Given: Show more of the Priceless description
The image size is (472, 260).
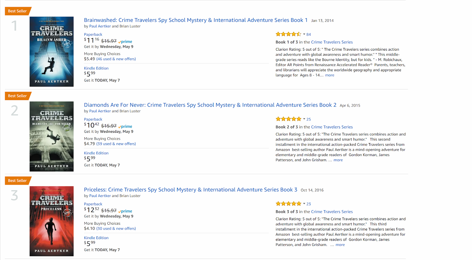Looking at the screenshot, I should click(x=340, y=245).
